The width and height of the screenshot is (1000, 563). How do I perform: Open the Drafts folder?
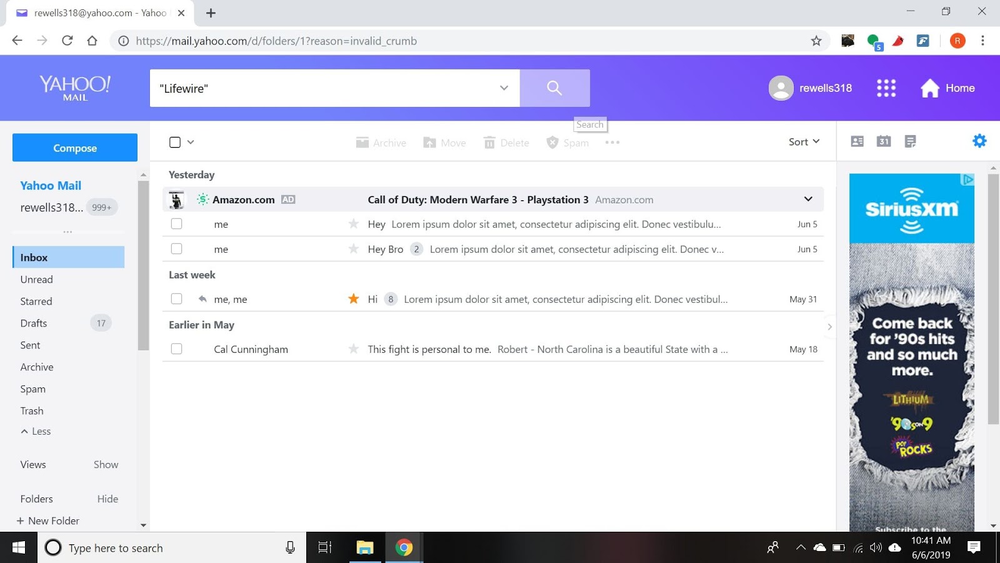click(x=34, y=323)
